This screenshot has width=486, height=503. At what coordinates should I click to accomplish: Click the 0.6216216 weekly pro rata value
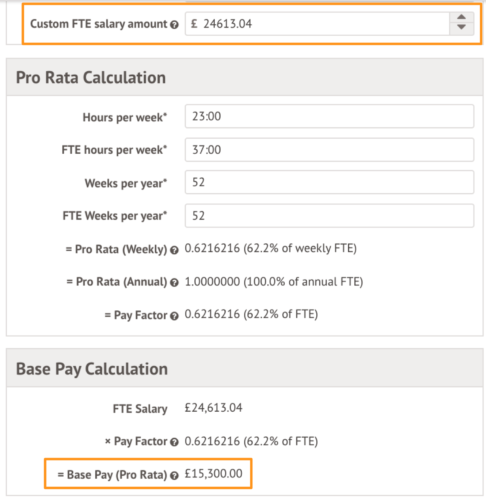point(212,248)
